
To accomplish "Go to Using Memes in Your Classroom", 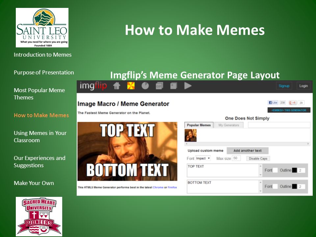I will tap(40, 137).
